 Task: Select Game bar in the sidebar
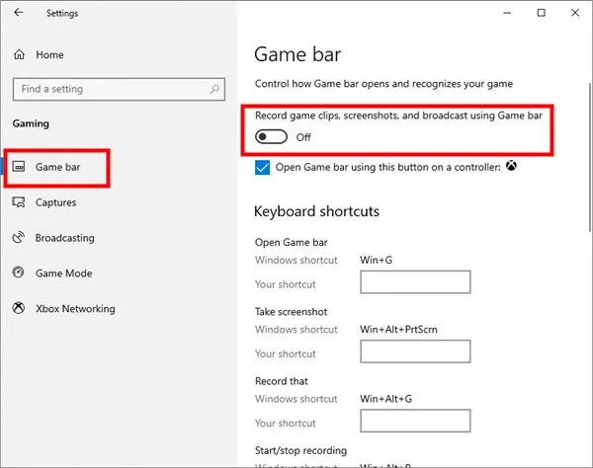(x=57, y=167)
